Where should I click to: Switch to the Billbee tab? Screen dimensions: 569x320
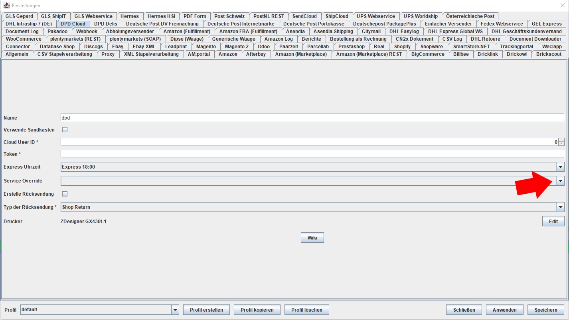461,54
